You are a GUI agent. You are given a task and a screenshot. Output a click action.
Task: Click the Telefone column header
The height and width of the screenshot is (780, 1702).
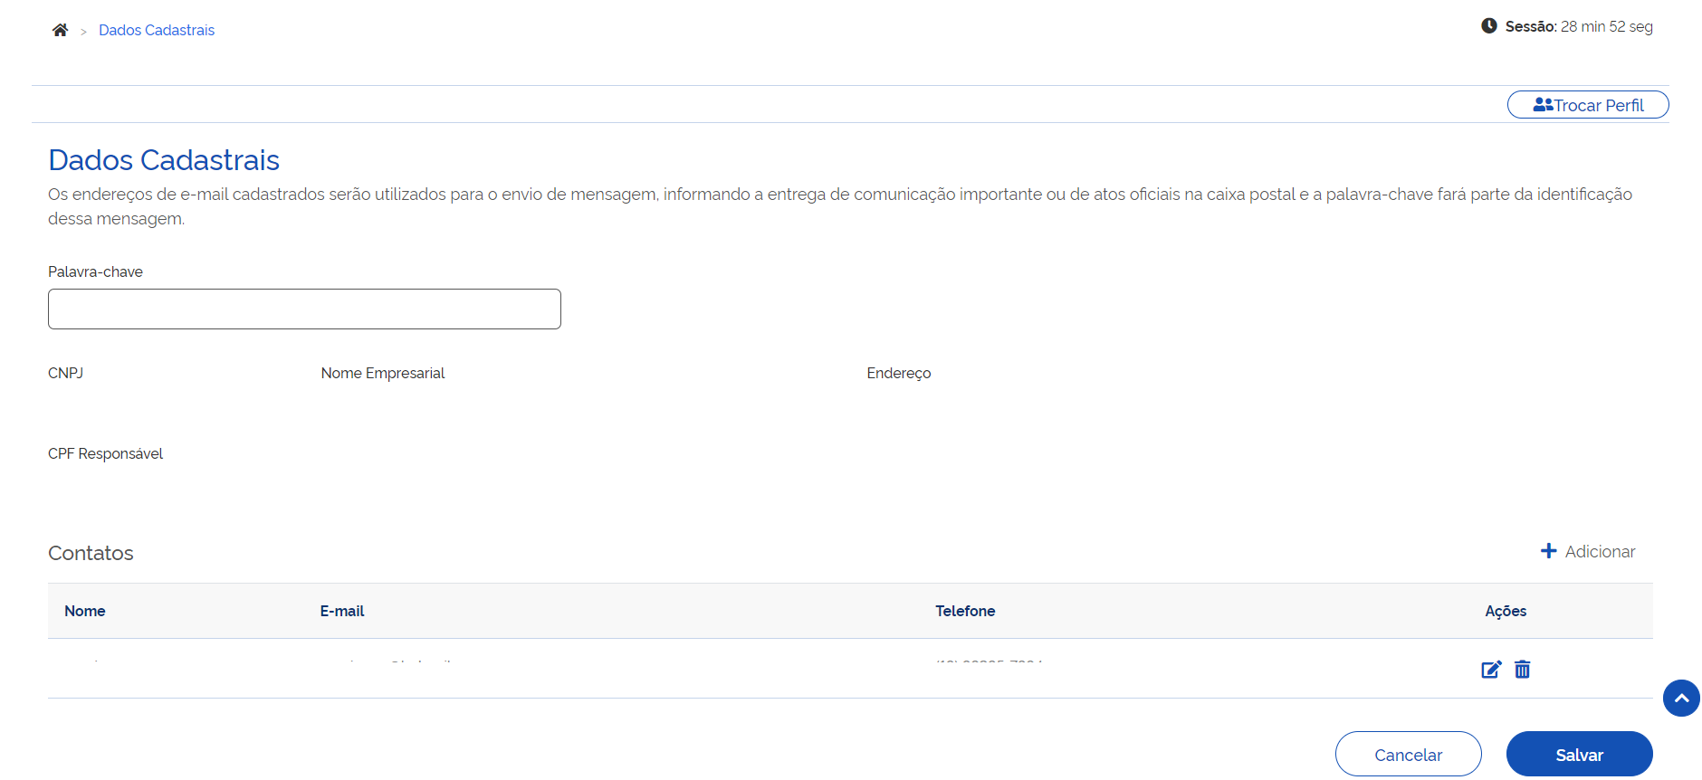965,611
